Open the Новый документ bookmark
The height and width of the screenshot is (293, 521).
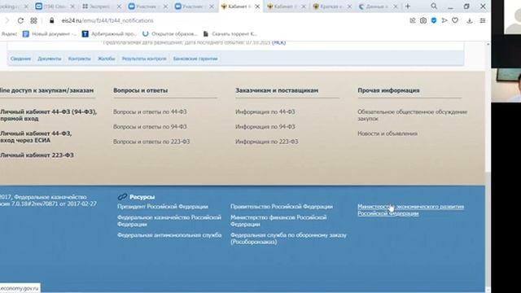click(50, 34)
